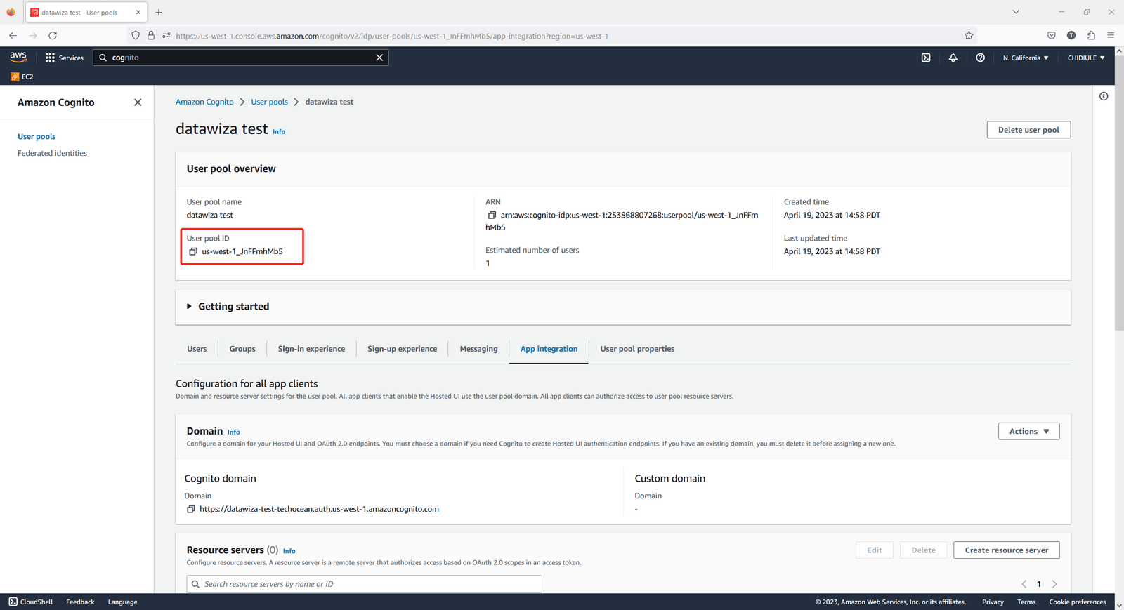Open the Firefox application menu

1111,35
